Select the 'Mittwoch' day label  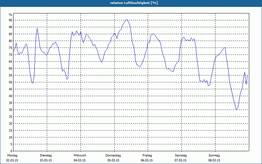click(x=80, y=155)
